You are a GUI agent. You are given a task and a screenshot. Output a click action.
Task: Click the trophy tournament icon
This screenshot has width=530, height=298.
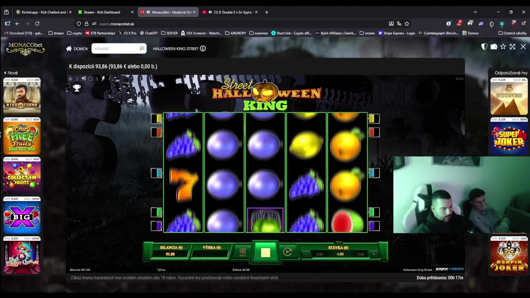click(x=77, y=88)
